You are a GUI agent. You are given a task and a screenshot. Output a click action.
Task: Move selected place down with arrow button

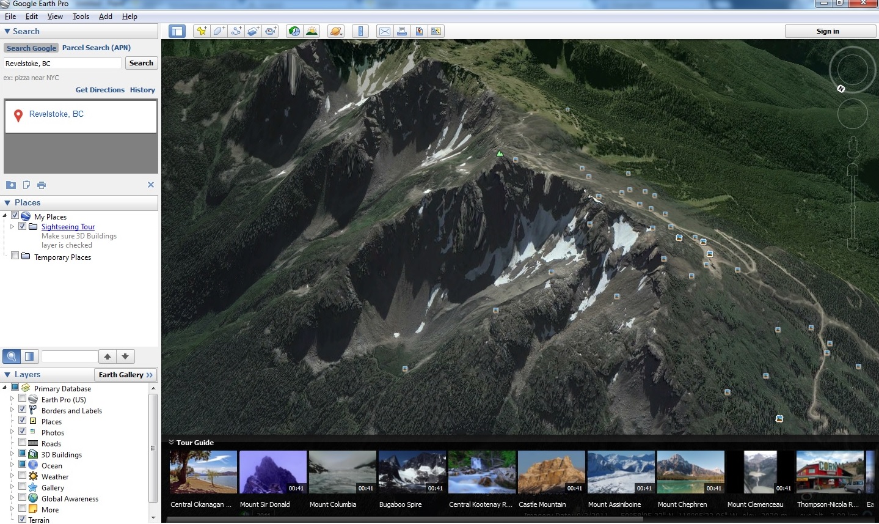coord(125,356)
